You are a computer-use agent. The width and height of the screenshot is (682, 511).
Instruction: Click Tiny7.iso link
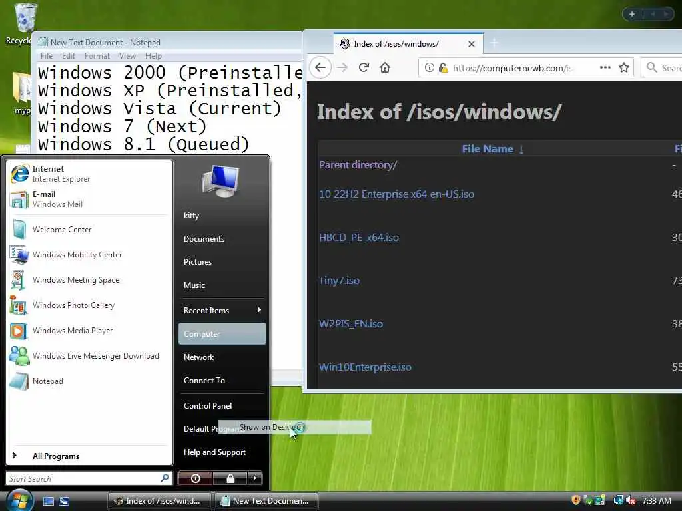point(339,281)
